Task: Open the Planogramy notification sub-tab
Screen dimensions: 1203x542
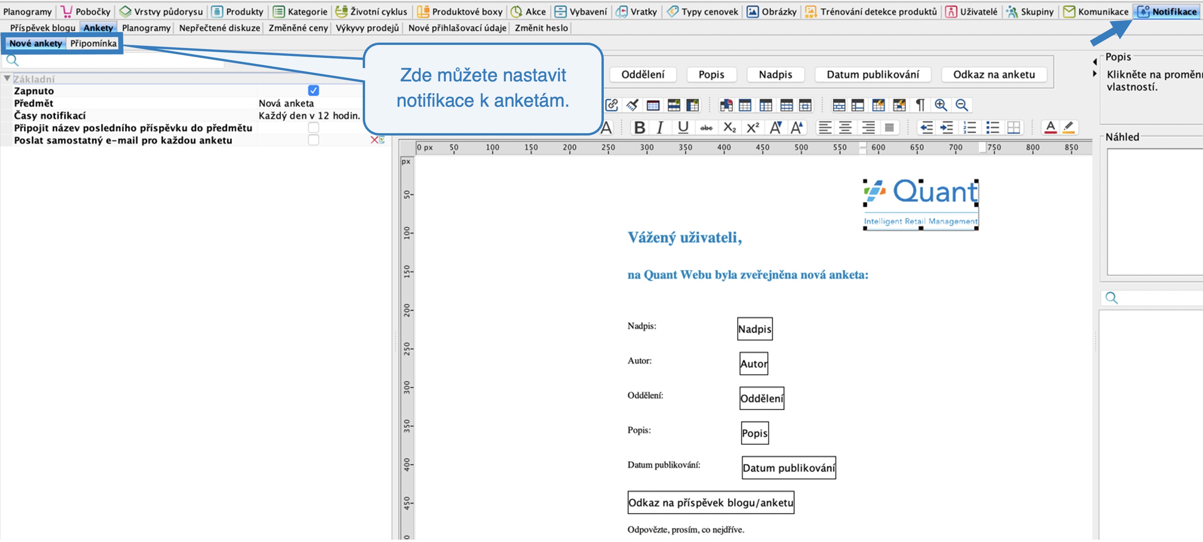Action: (146, 28)
